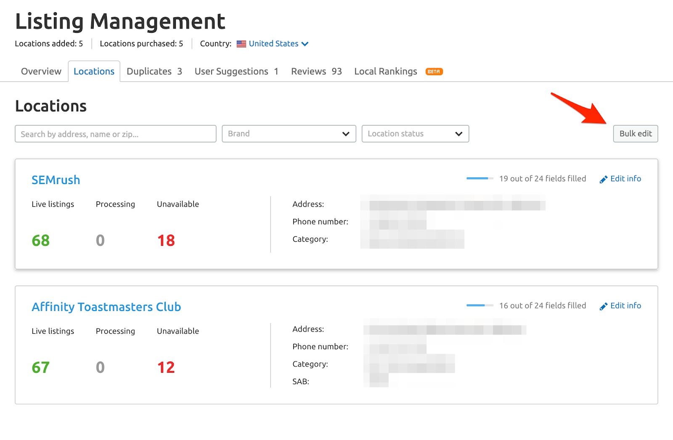
Task: Click the Processing count 0 in SEMrush card
Action: tap(100, 240)
